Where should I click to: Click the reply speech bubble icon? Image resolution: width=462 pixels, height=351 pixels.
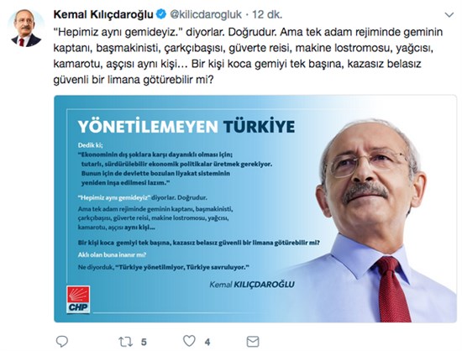[62, 342]
